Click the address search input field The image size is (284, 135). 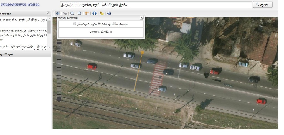156,5
